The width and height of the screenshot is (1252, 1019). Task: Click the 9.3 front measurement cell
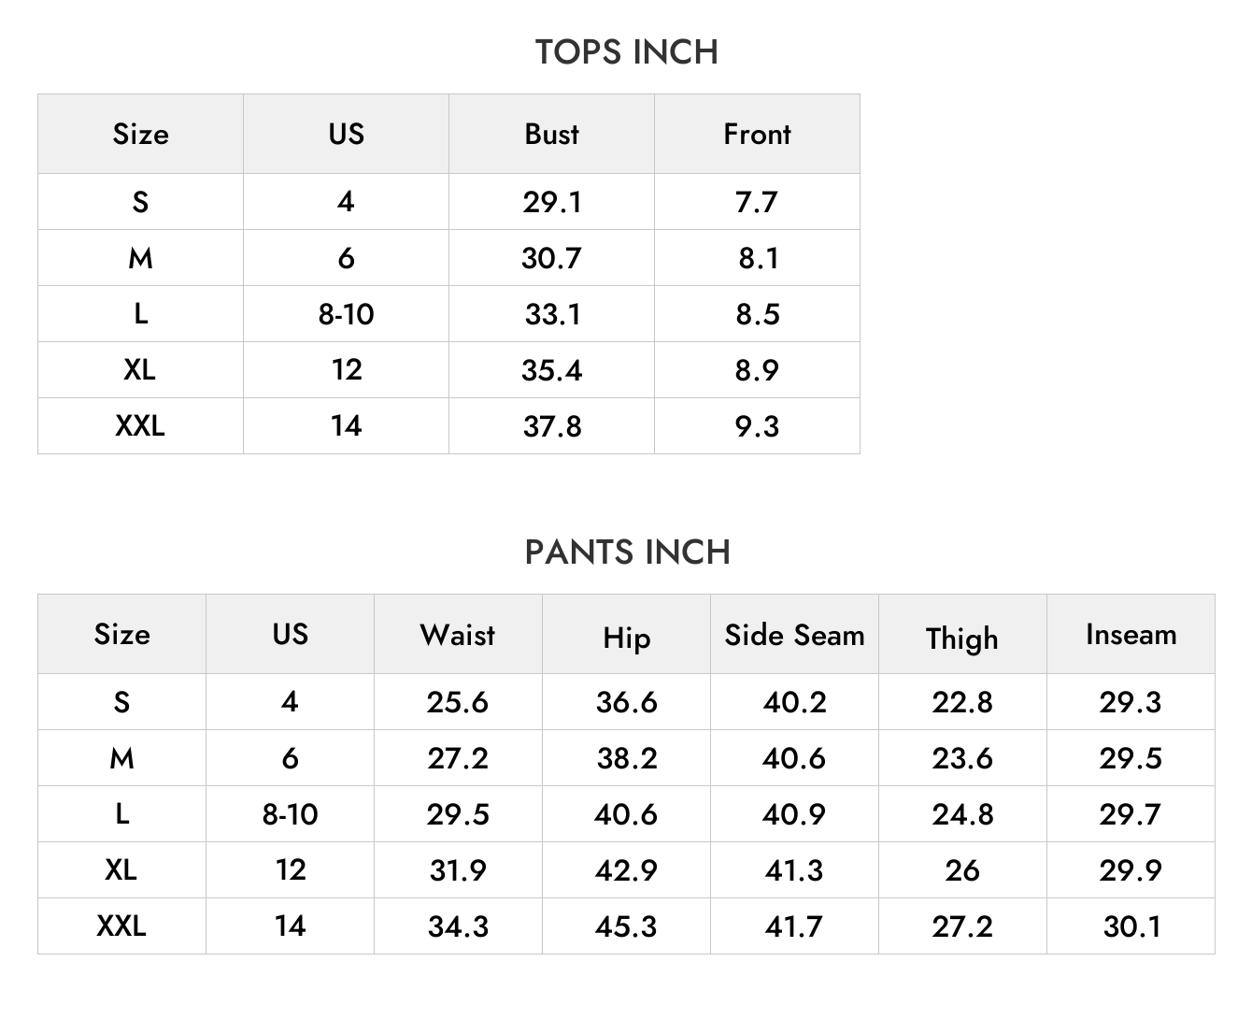click(x=757, y=426)
